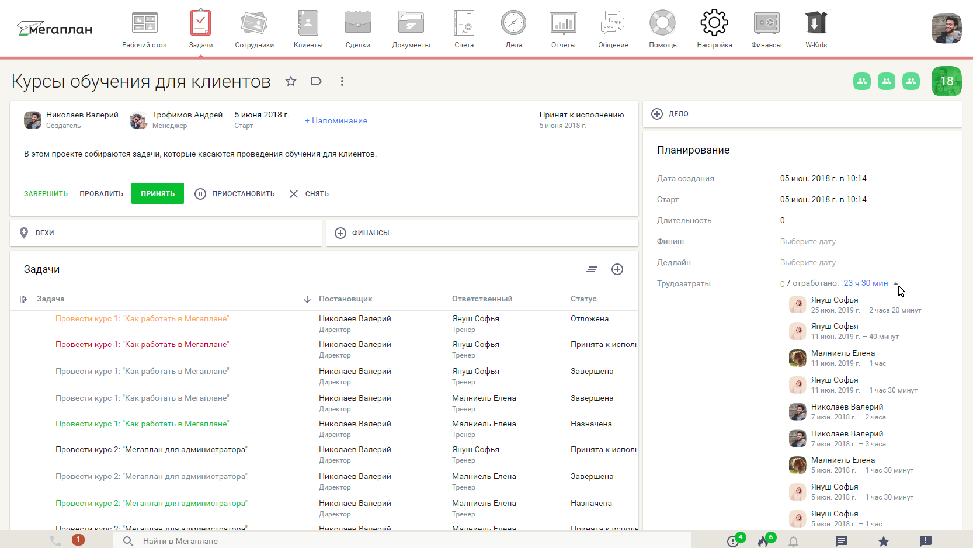Click the Постановщик column header
The image size is (973, 548).
(346, 299)
